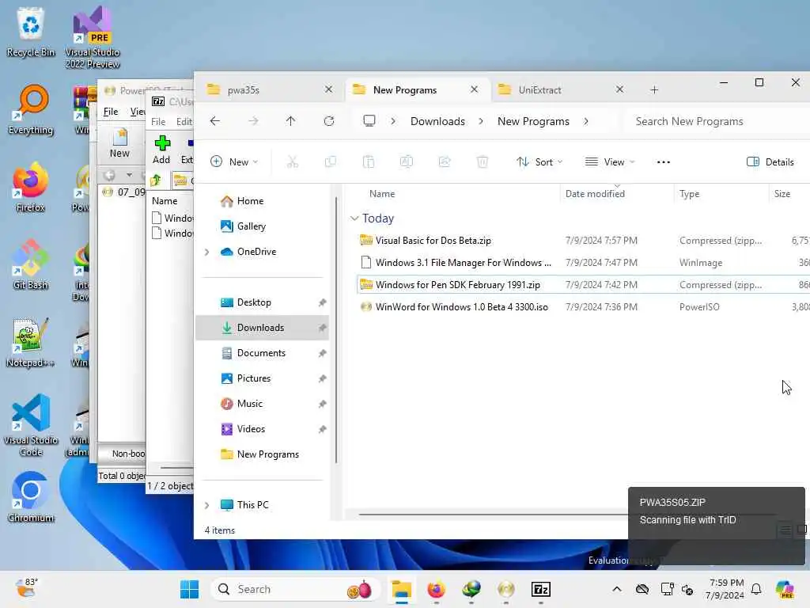Expand chevron after New Programs breadcrumb
The width and height of the screenshot is (810, 608).
(x=586, y=121)
